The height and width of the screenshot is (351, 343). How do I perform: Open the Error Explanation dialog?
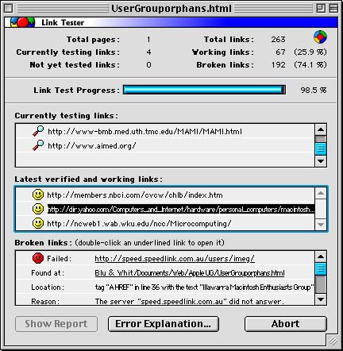164,324
